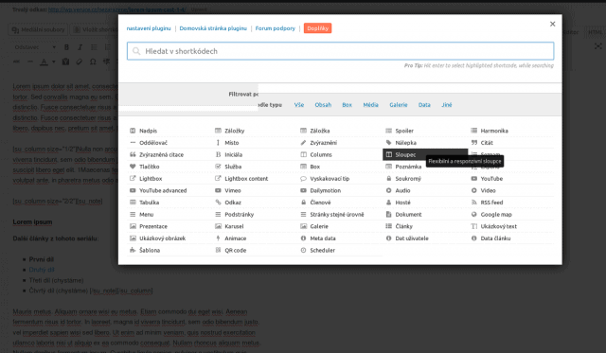Filter shortcodes by Obsah
606x353 pixels.
[x=323, y=105]
